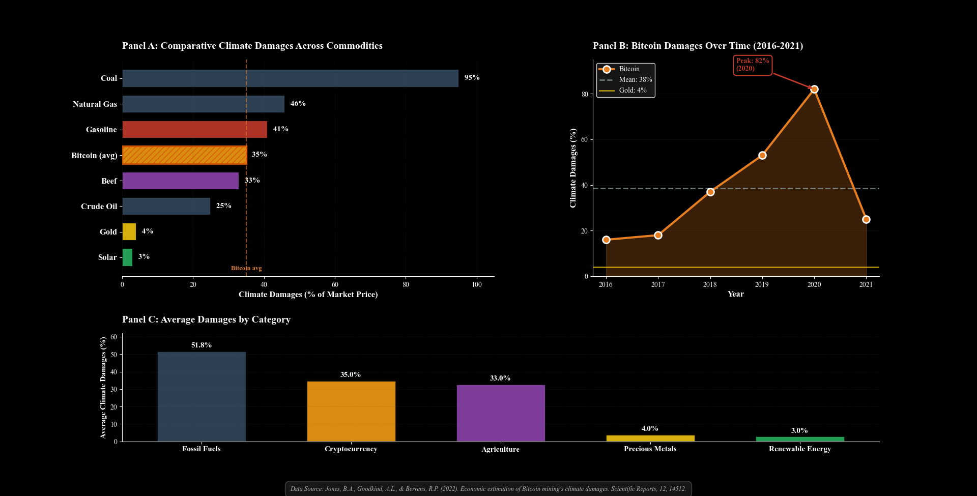Select the 33.0% label above Agriculture
The width and height of the screenshot is (977, 496).
[500, 378]
